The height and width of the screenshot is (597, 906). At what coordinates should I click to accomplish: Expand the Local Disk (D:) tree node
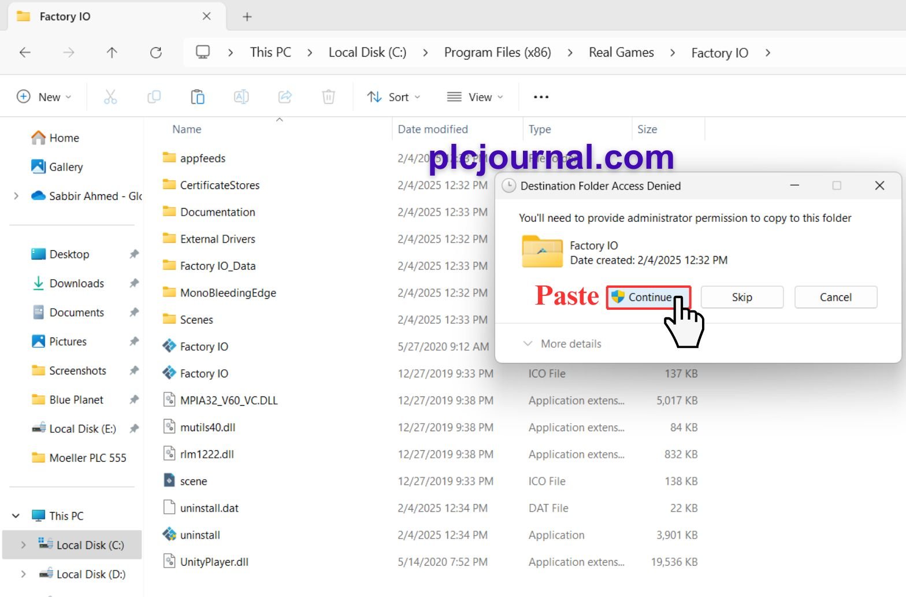click(24, 574)
